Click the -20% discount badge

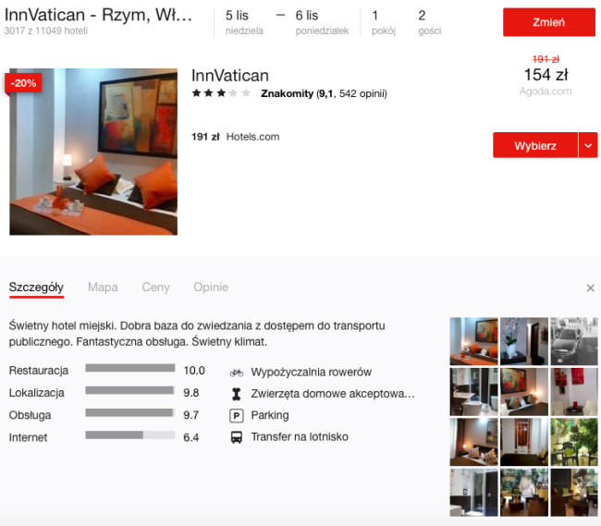point(23,83)
